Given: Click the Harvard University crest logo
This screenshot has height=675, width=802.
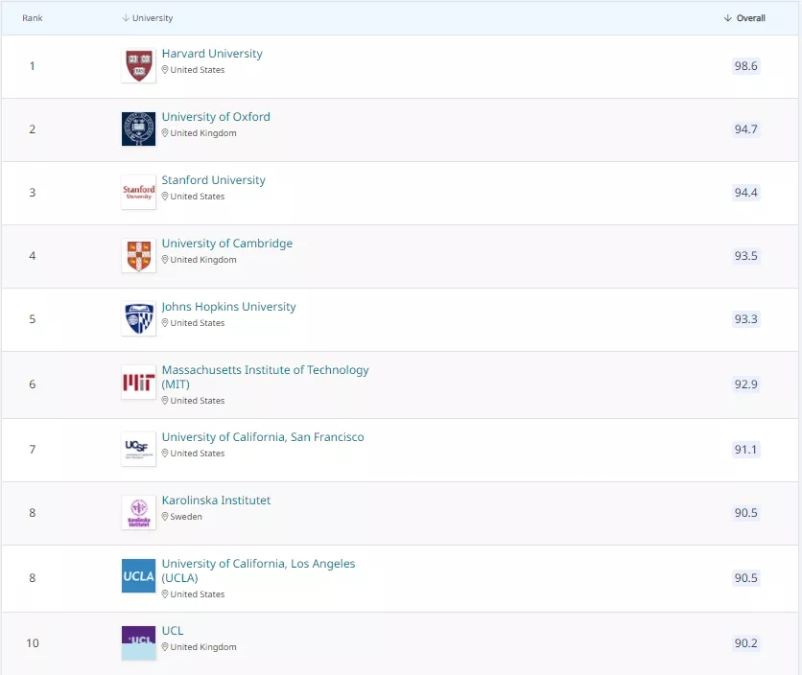Looking at the screenshot, I should click(x=138, y=66).
